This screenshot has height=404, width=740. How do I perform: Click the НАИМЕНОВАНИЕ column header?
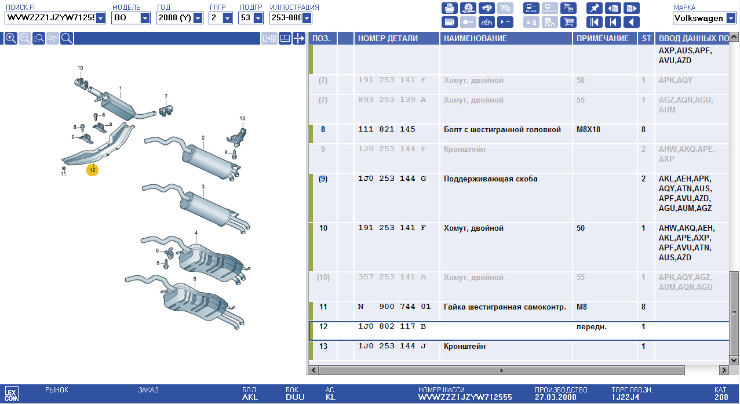506,38
